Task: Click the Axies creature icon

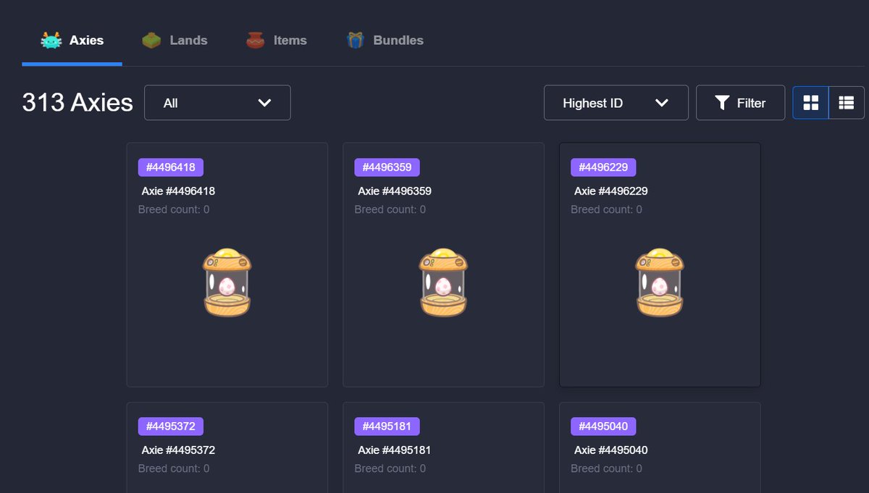Action: coord(51,41)
